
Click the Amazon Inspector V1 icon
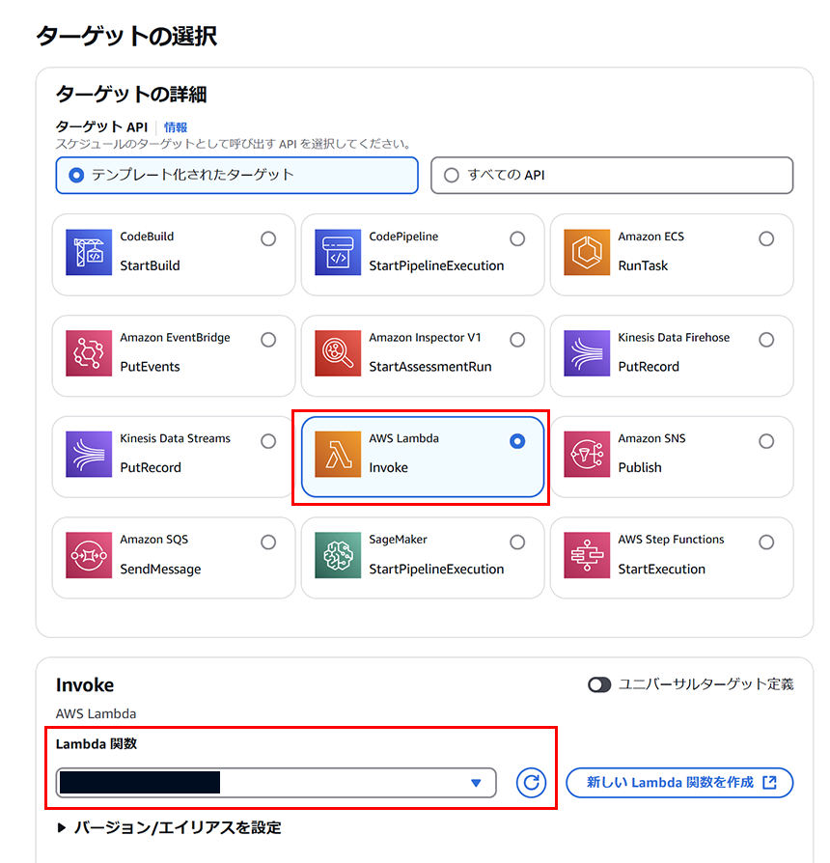(x=338, y=353)
